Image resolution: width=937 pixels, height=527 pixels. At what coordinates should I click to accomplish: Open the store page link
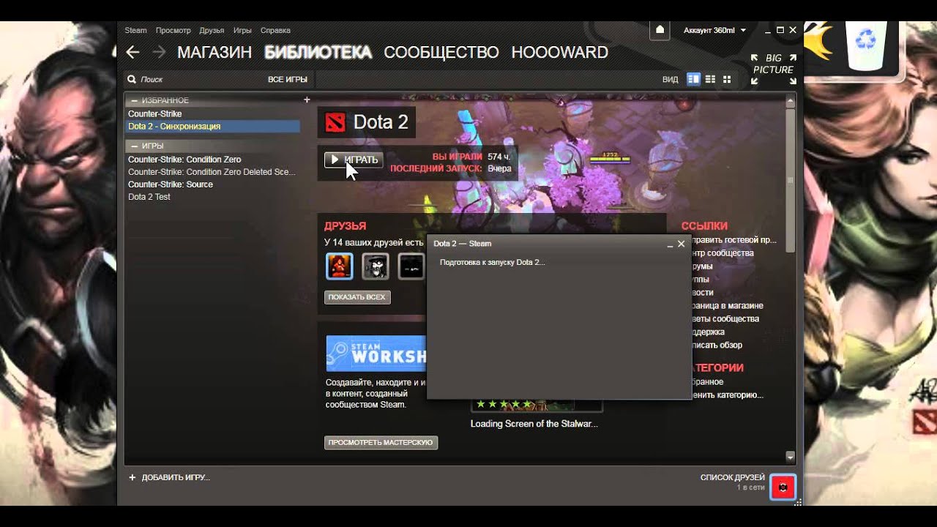coord(728,306)
